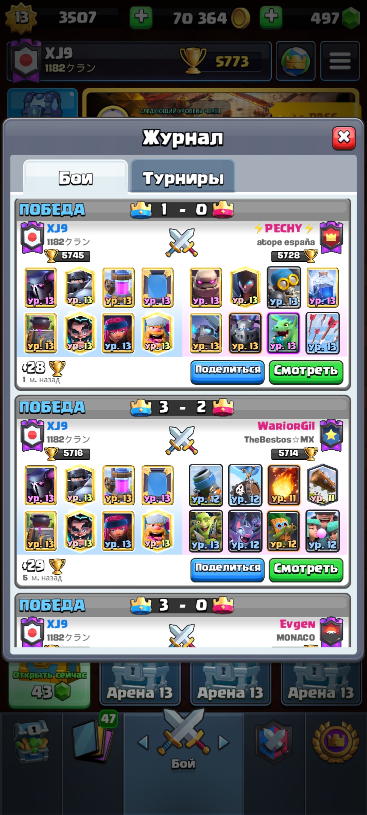Watch replay of the PECHY battle
Viewport: 367px width, 815px height.
point(306,372)
